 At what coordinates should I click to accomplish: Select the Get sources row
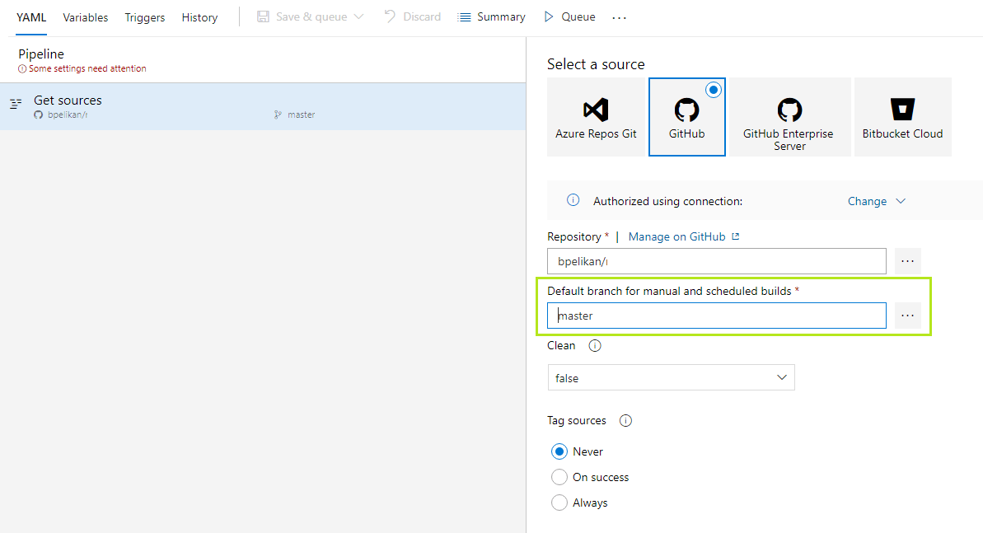coord(263,106)
